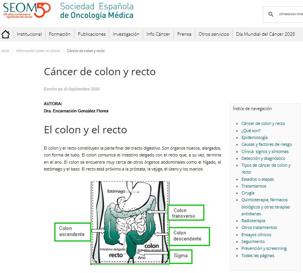Click Sociedad Española de Oncología Médica title
The image size is (303, 273).
coord(97,11)
